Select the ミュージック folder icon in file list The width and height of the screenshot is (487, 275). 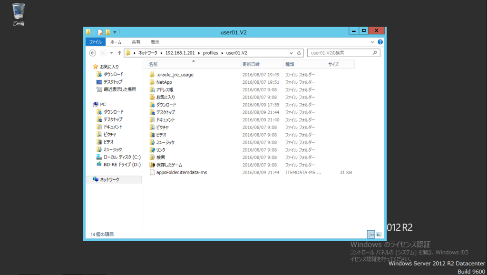tap(152, 142)
